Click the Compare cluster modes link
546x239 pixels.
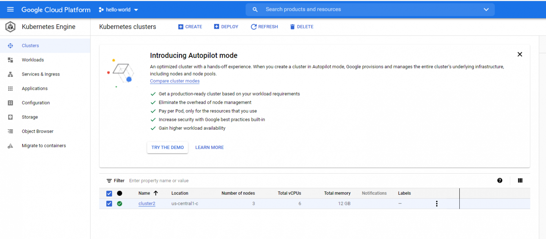[174, 81]
